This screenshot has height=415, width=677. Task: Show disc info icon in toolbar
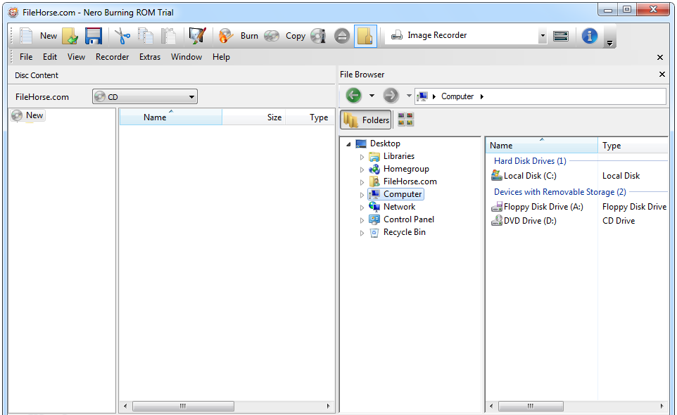pyautogui.click(x=319, y=36)
